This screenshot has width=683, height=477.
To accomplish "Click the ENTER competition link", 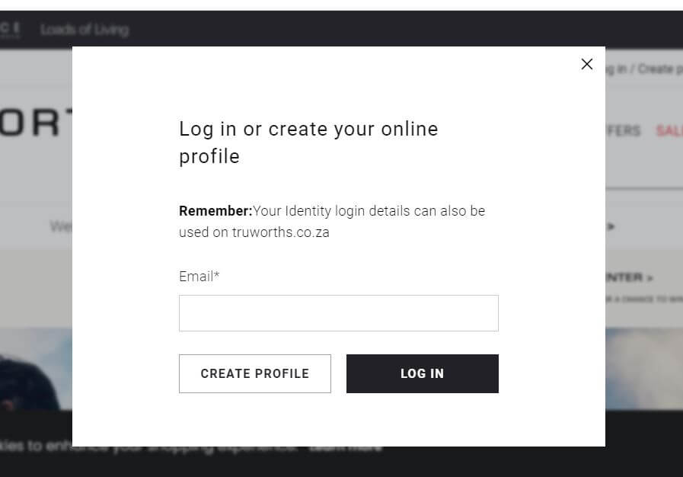I will [x=630, y=277].
